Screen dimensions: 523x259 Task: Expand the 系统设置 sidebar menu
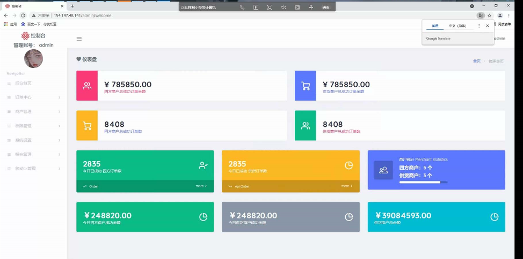(33, 140)
